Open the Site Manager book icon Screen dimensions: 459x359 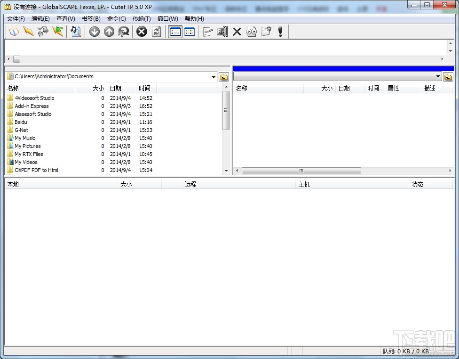click(14, 32)
